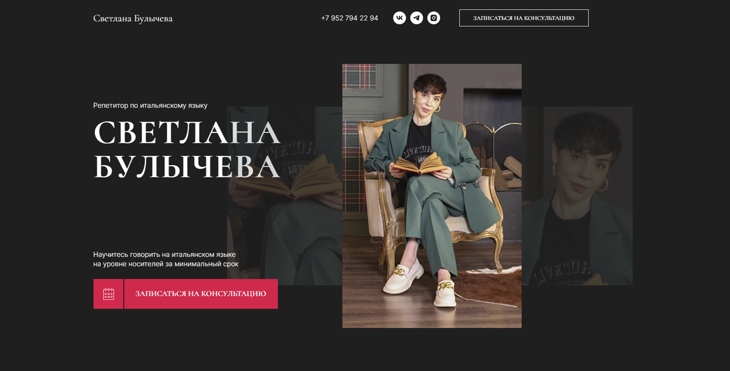730x371 pixels.
Task: Select the faded right image of the woman's face
Action: 577,196
